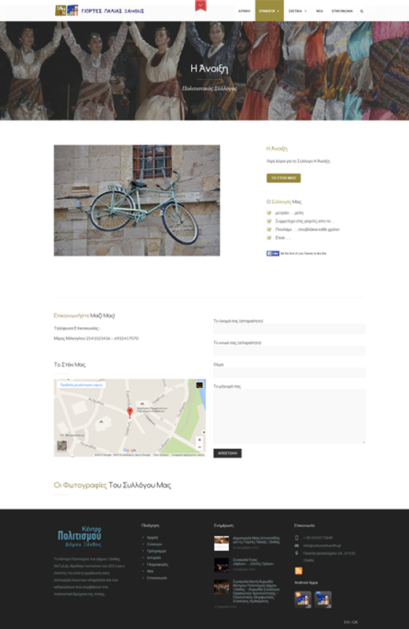
Task: Open the search magnifier in navigation bar
Action: coord(362,11)
